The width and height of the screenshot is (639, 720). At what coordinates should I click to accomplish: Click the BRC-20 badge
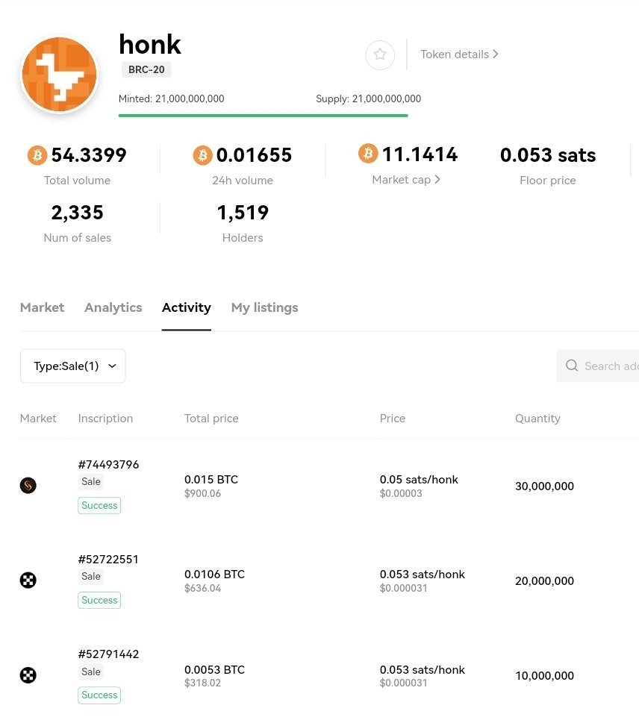pos(146,70)
